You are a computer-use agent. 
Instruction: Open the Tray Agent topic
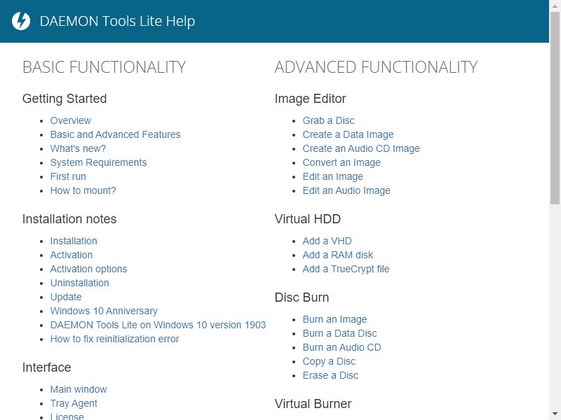[x=74, y=404]
